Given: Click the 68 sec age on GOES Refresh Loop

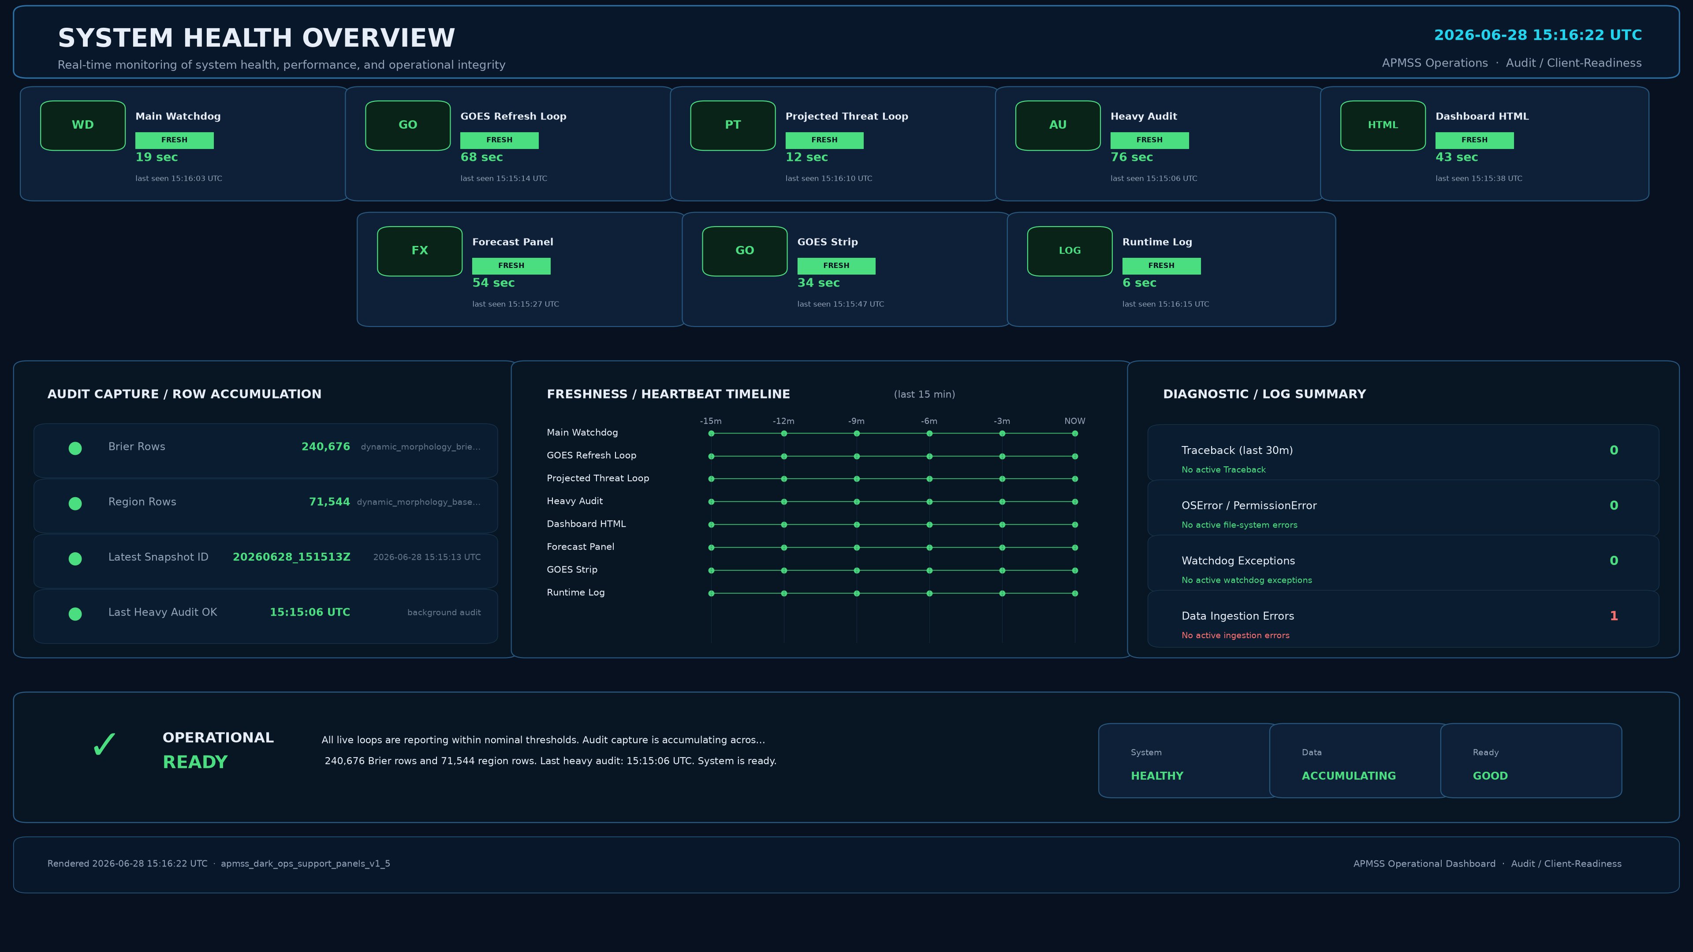Looking at the screenshot, I should 481,158.
